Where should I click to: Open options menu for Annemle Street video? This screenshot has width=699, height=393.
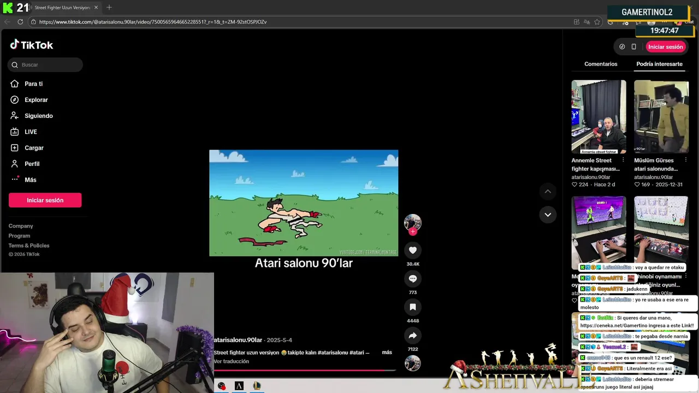(x=623, y=160)
